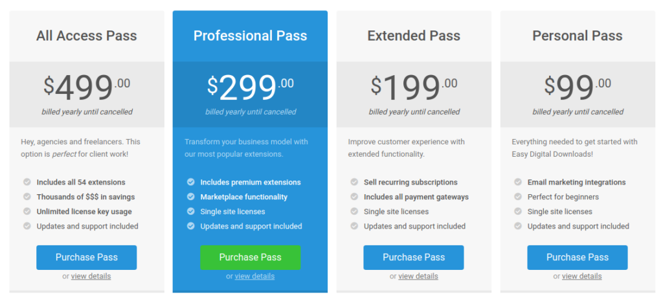The height and width of the screenshot is (301, 663).
Task: Click checkmark icon beside "Sell recurring subscriptions"
Action: coord(354,183)
